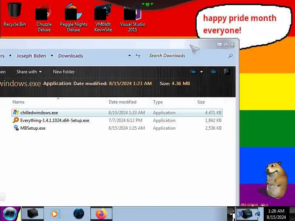Click the chilledwindows.exe file icon

tap(16, 113)
